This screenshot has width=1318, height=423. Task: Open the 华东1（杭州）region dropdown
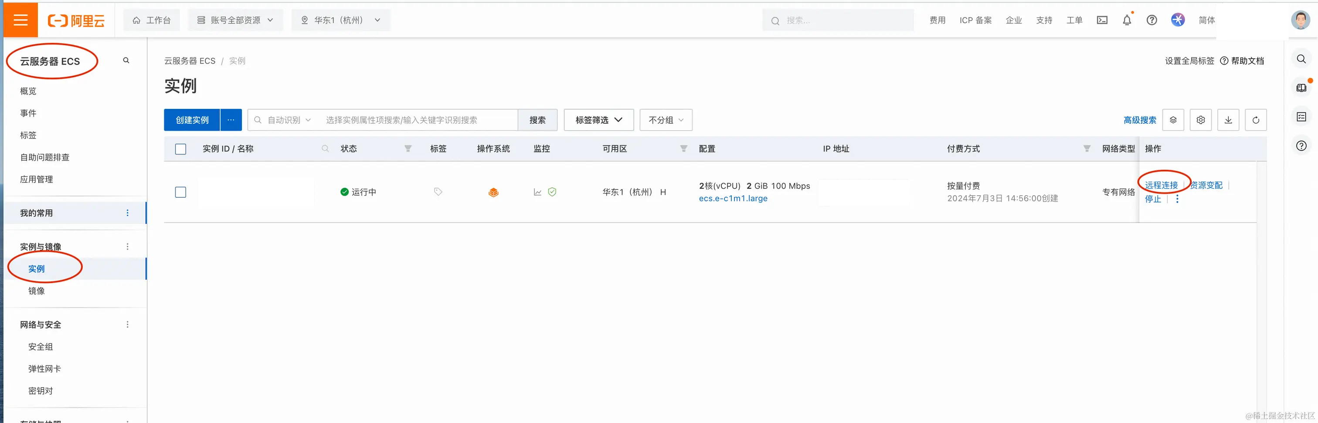point(341,20)
